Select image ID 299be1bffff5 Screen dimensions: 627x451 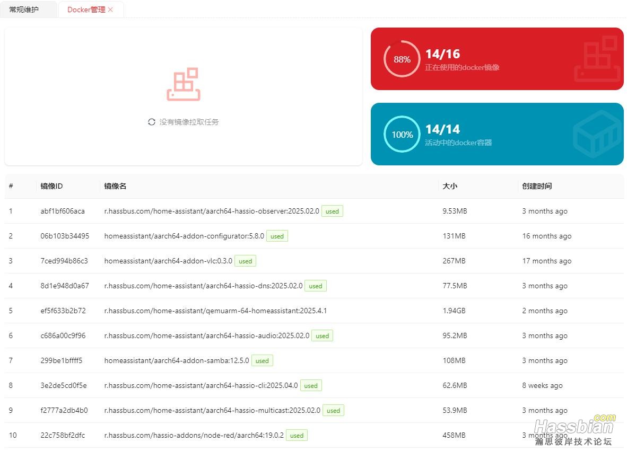pyautogui.click(x=61, y=360)
